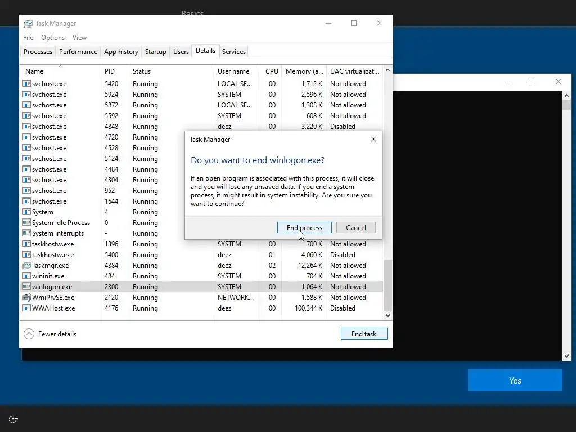Viewport: 576px width, 432px height.
Task: Select svchost.exe row with PID 5124
Action: (103, 158)
